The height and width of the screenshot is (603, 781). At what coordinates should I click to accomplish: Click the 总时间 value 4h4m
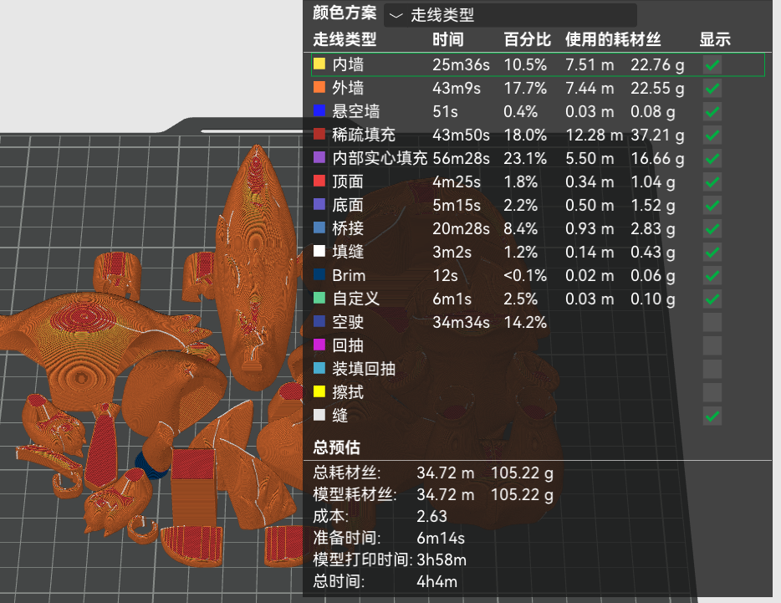[436, 582]
